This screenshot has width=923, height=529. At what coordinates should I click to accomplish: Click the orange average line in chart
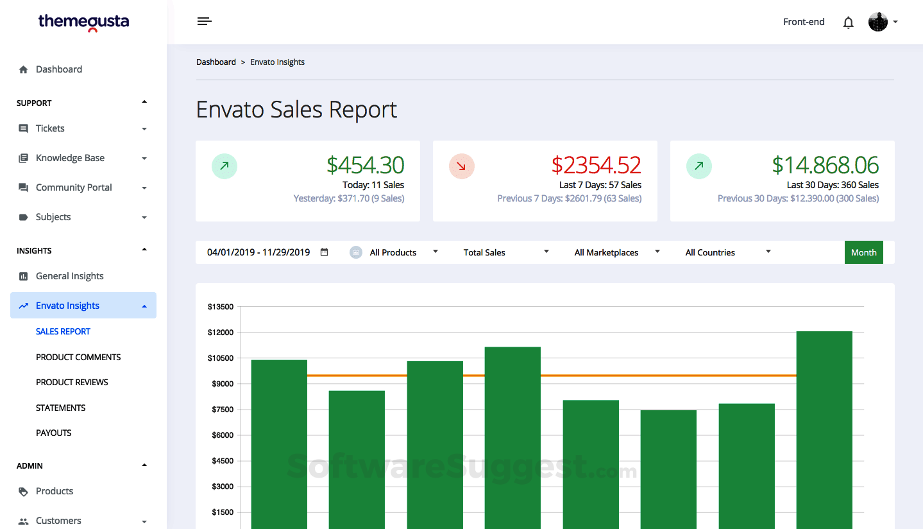(552, 376)
